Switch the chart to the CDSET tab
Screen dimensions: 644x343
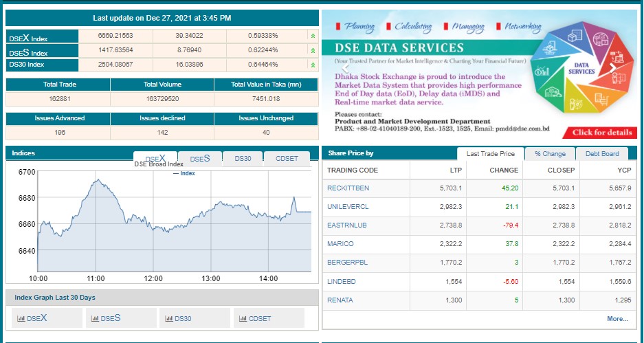287,159
